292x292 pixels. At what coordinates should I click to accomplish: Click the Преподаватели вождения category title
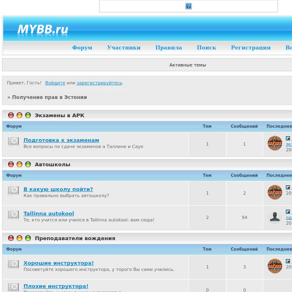pyautogui.click(x=75, y=238)
